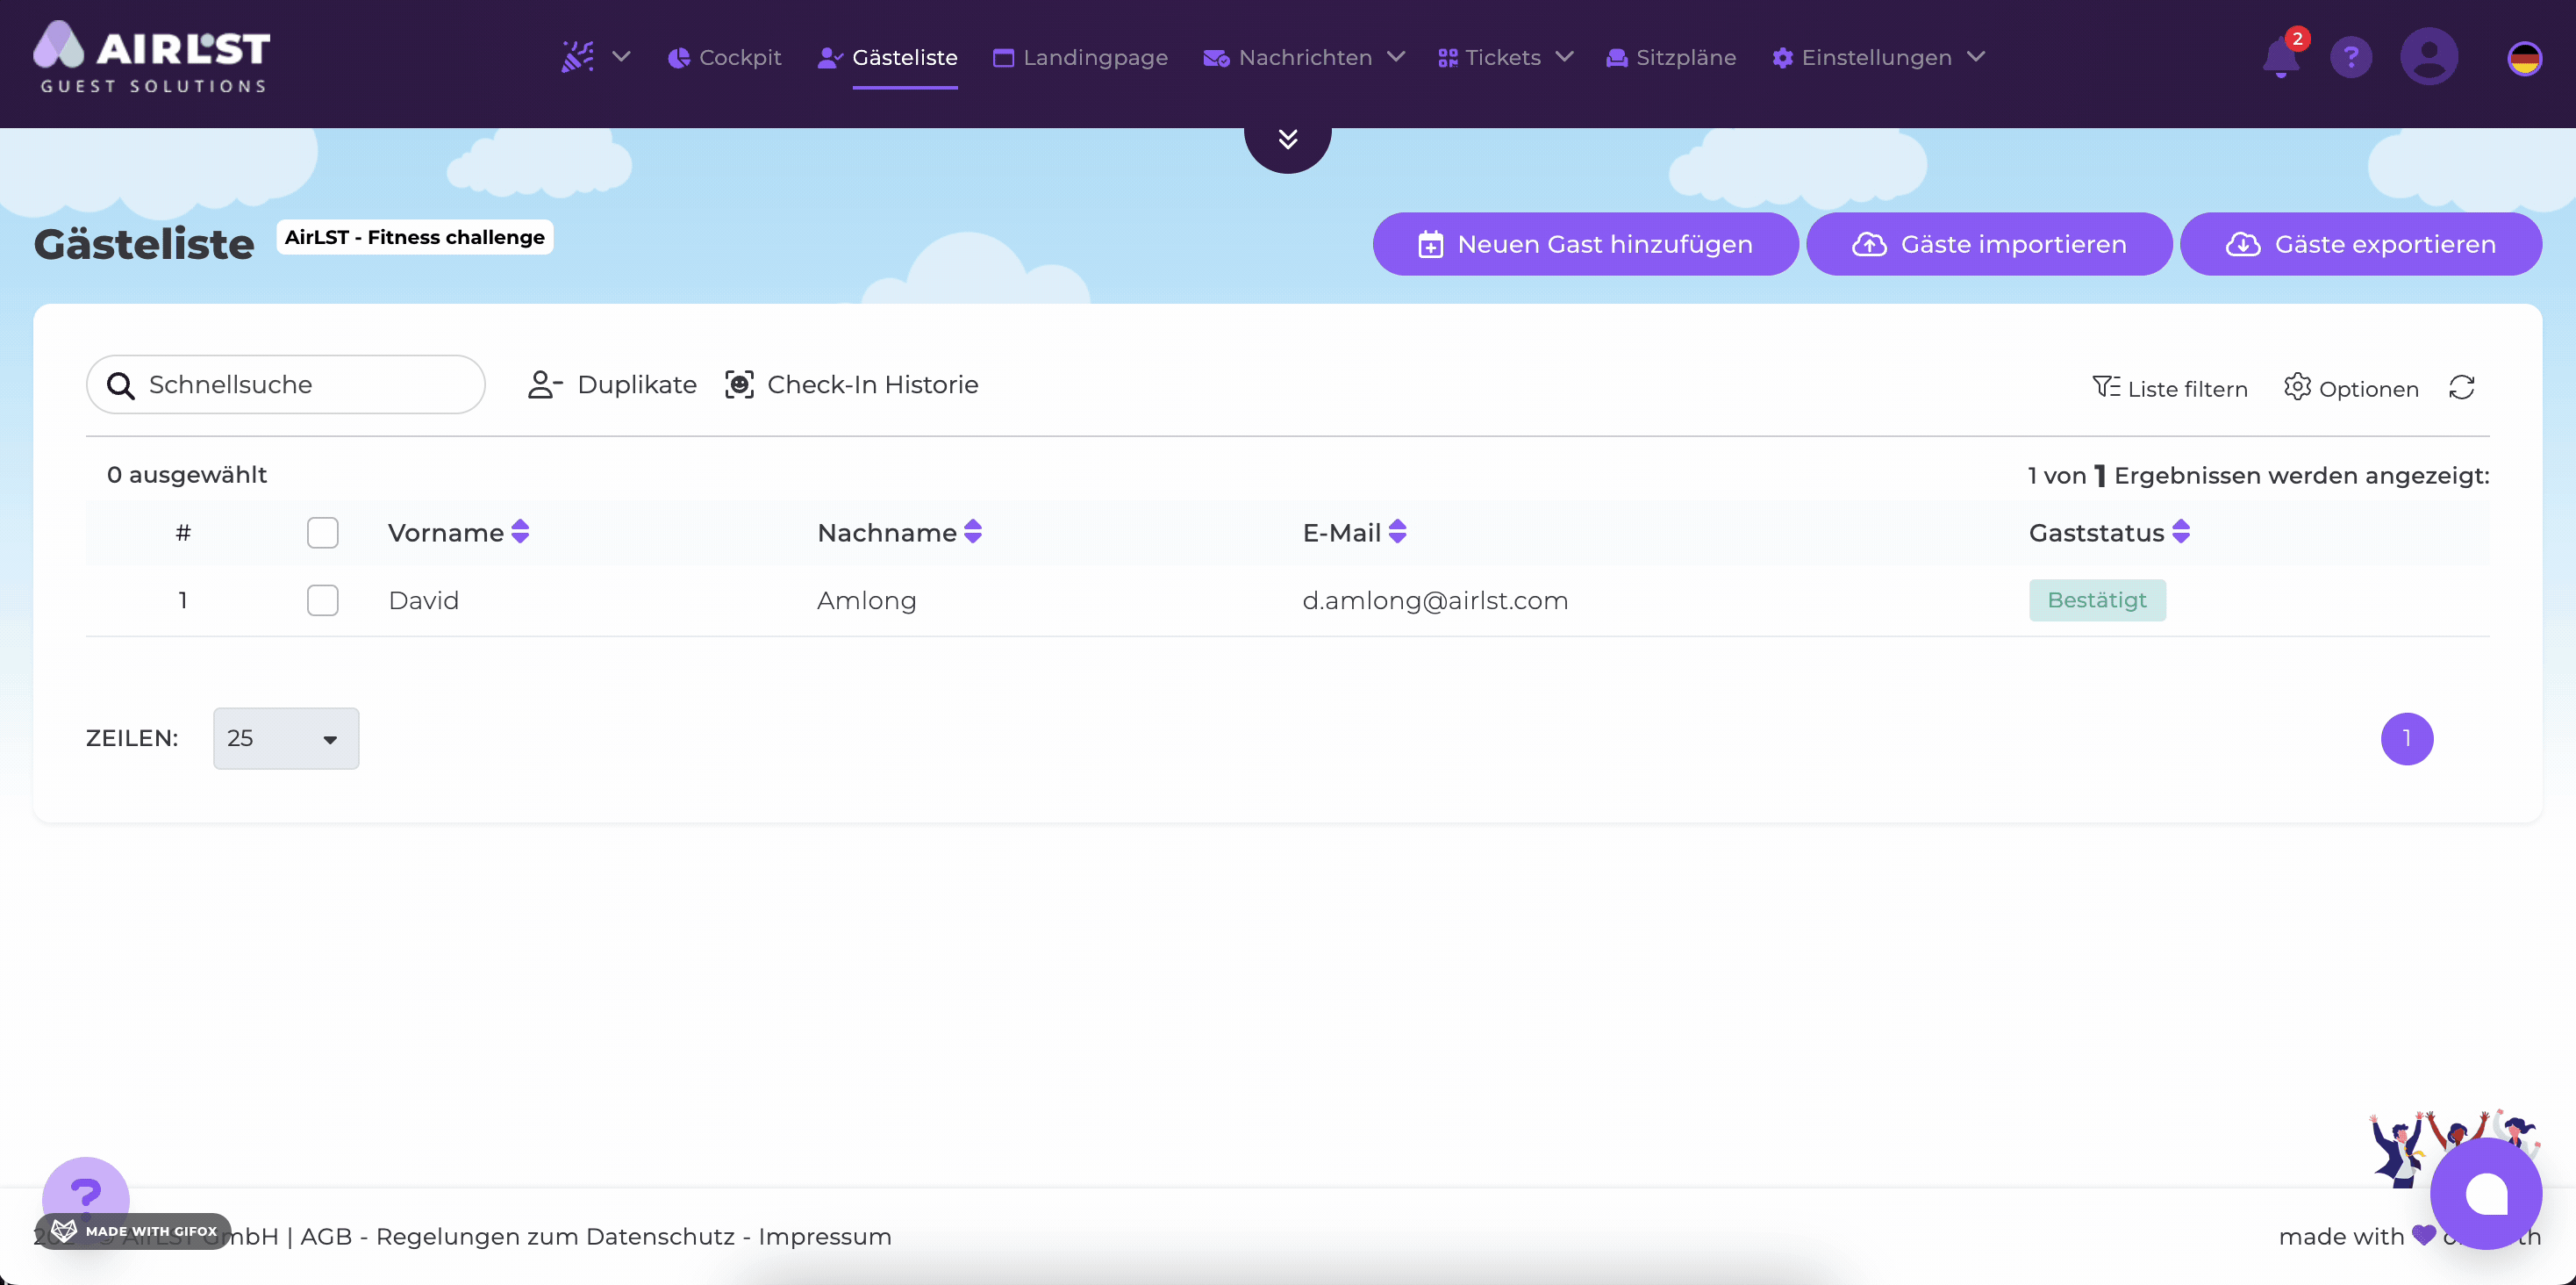Open the Check-In Historie view
This screenshot has width=2576, height=1285.
coord(852,384)
